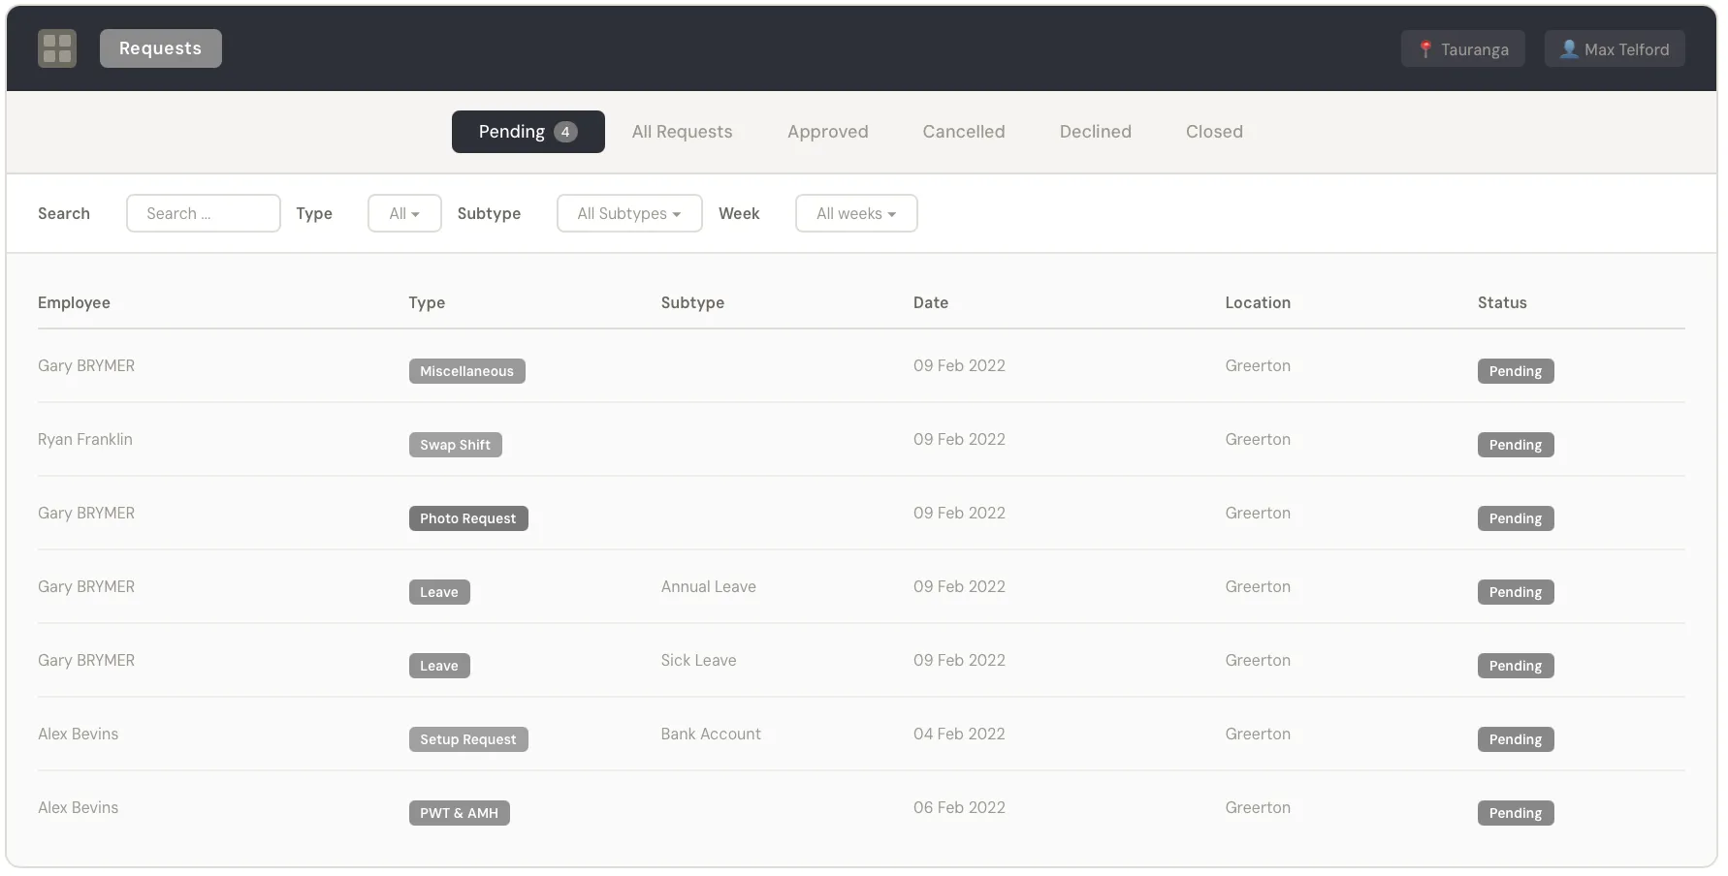Select the Pending tab

(528, 132)
